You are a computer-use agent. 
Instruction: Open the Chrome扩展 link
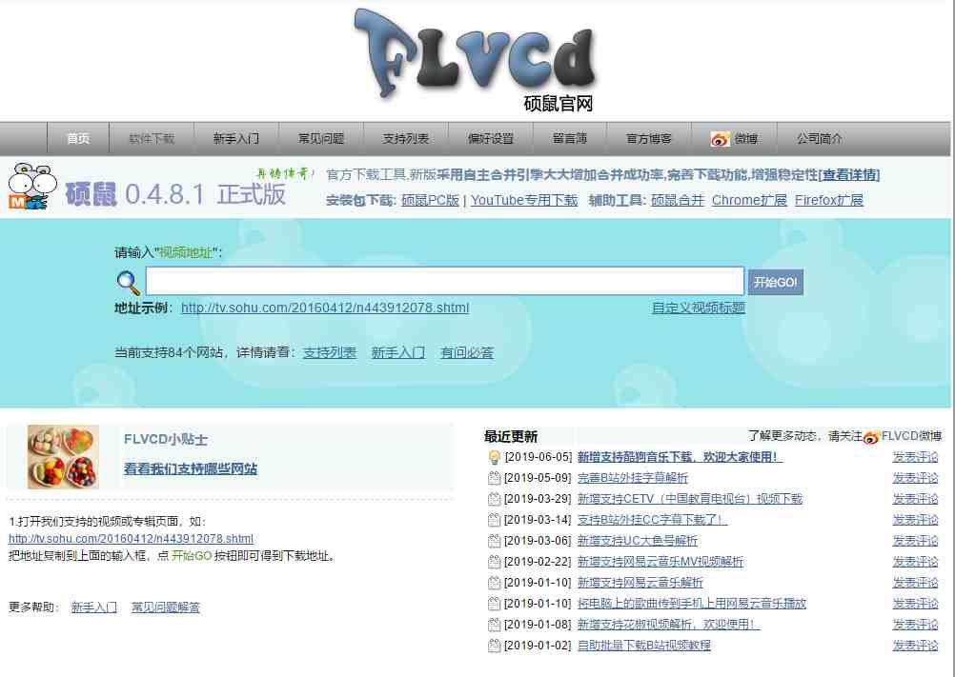pos(749,200)
